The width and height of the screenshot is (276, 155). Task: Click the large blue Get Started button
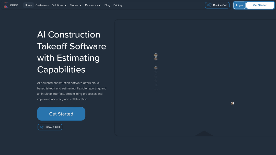(x=61, y=114)
